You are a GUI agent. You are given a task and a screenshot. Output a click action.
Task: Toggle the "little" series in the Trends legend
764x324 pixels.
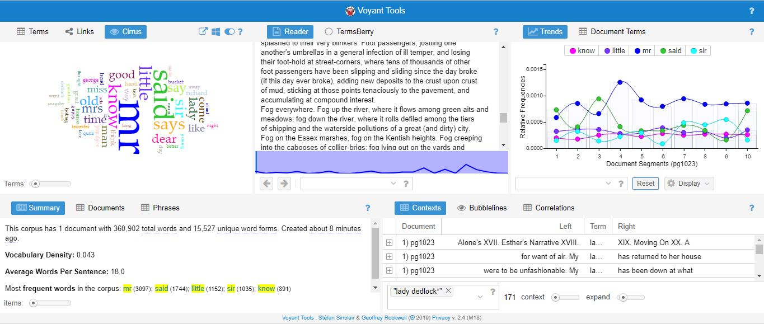(614, 50)
